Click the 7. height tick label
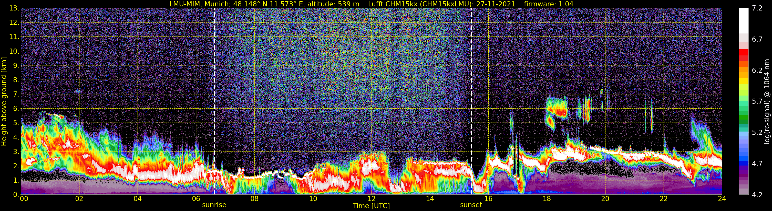Screen dimensions: 772x211 16,95
